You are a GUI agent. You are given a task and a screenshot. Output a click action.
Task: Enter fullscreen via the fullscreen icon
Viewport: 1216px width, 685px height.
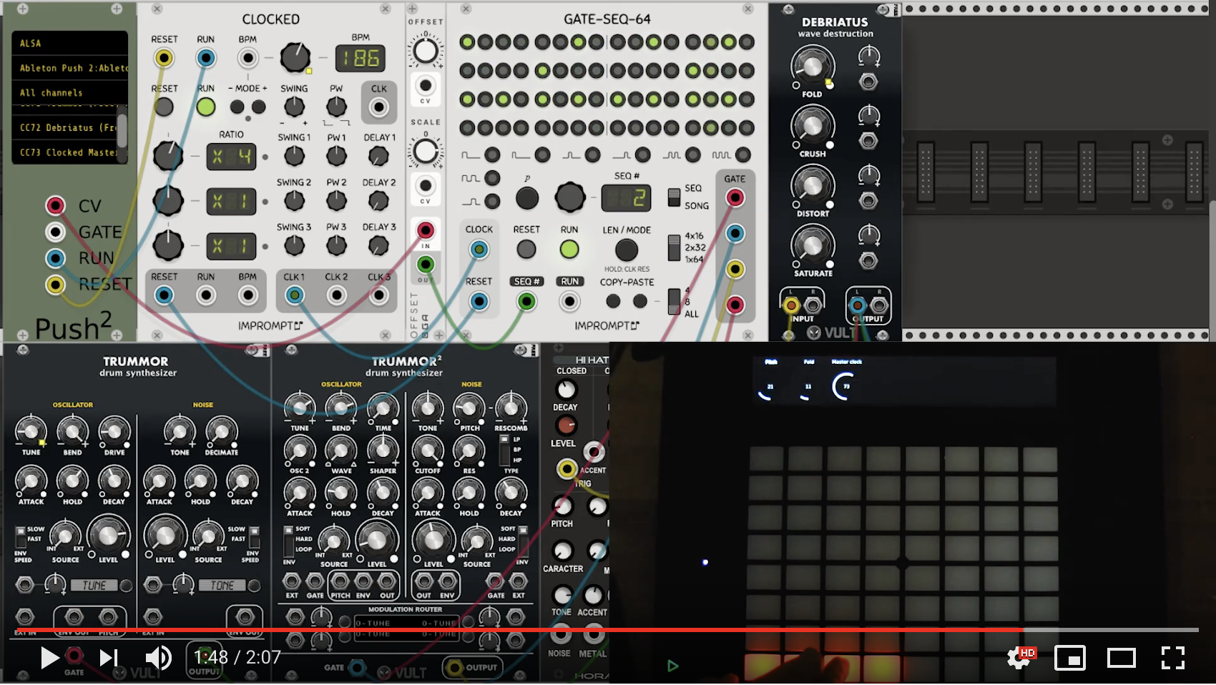[x=1172, y=657]
